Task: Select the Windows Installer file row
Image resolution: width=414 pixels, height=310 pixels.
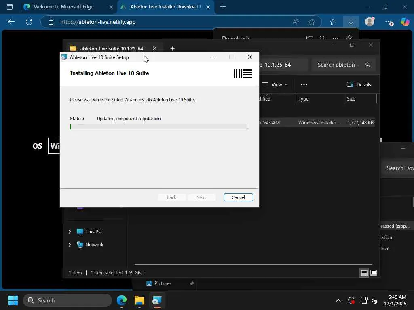Action: [x=317, y=123]
